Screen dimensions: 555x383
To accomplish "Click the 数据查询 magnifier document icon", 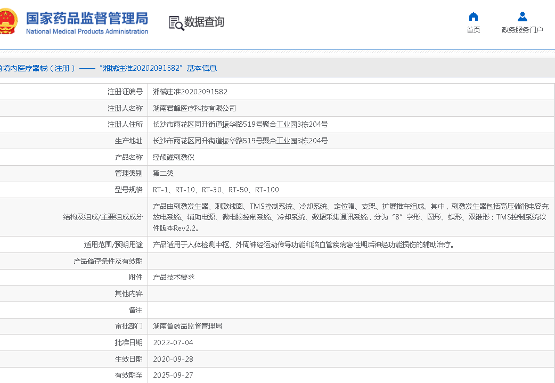I will pyautogui.click(x=176, y=22).
